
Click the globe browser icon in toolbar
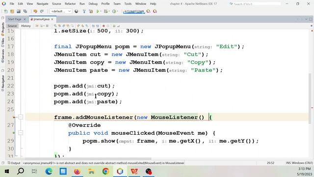(x=77, y=11)
